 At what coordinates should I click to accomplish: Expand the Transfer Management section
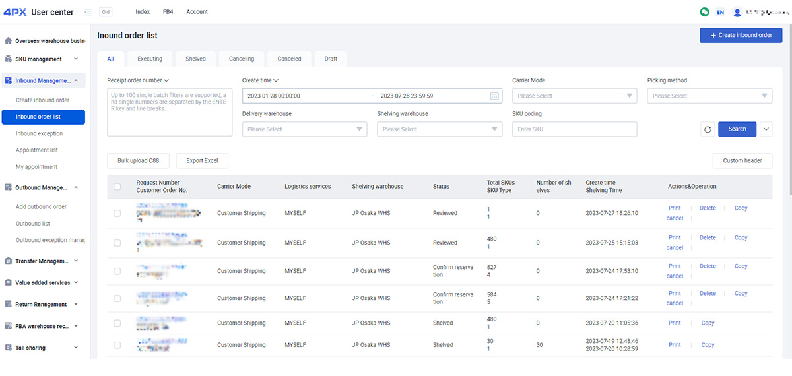coord(76,261)
